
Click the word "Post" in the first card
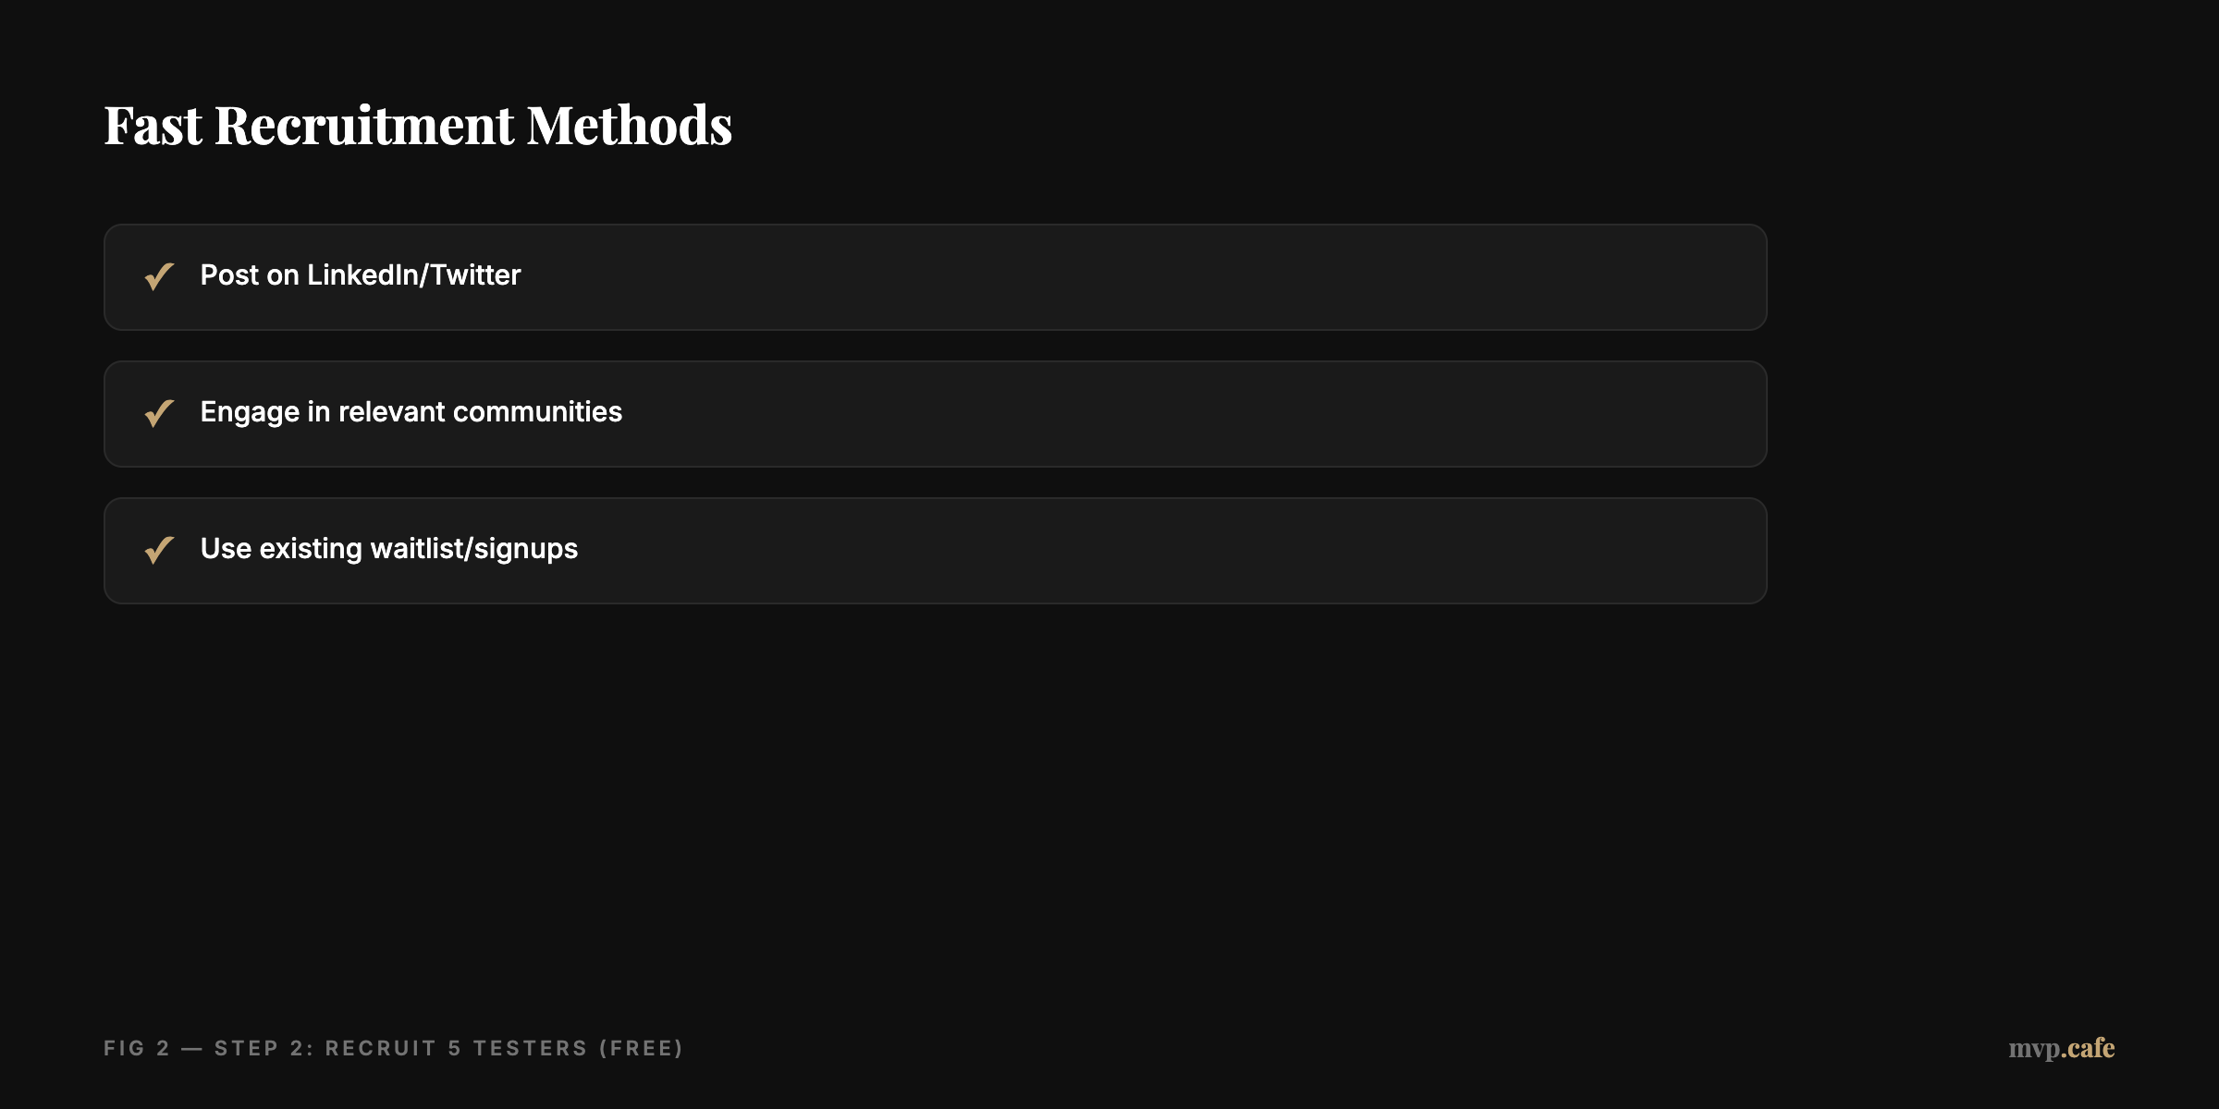click(x=229, y=275)
